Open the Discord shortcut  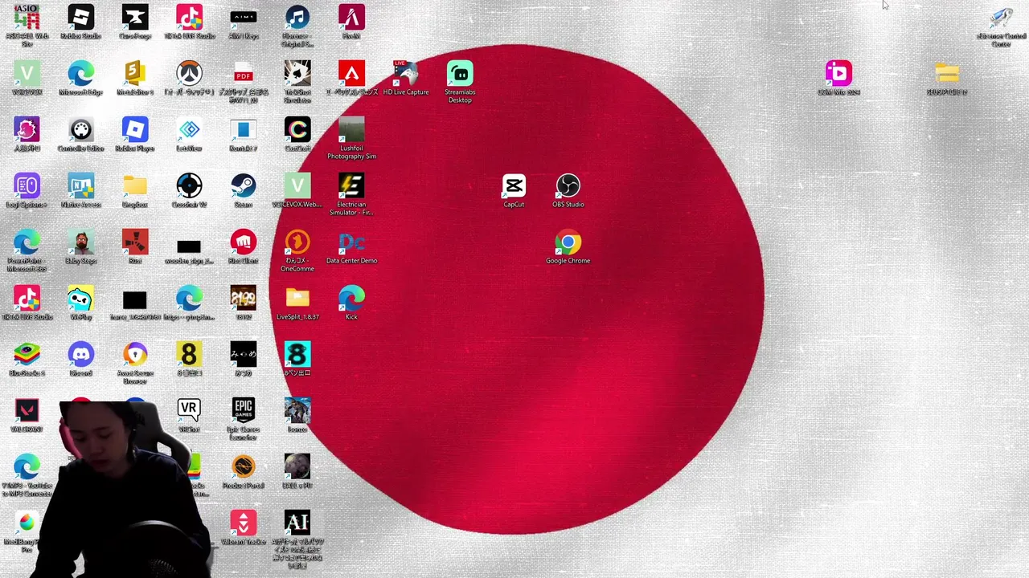pos(80,359)
